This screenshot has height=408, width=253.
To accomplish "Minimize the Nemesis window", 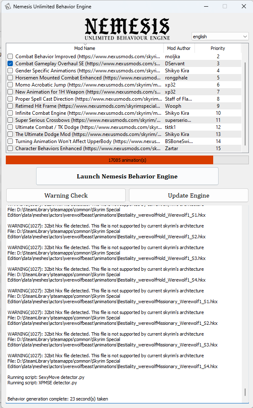I will point(206,6).
